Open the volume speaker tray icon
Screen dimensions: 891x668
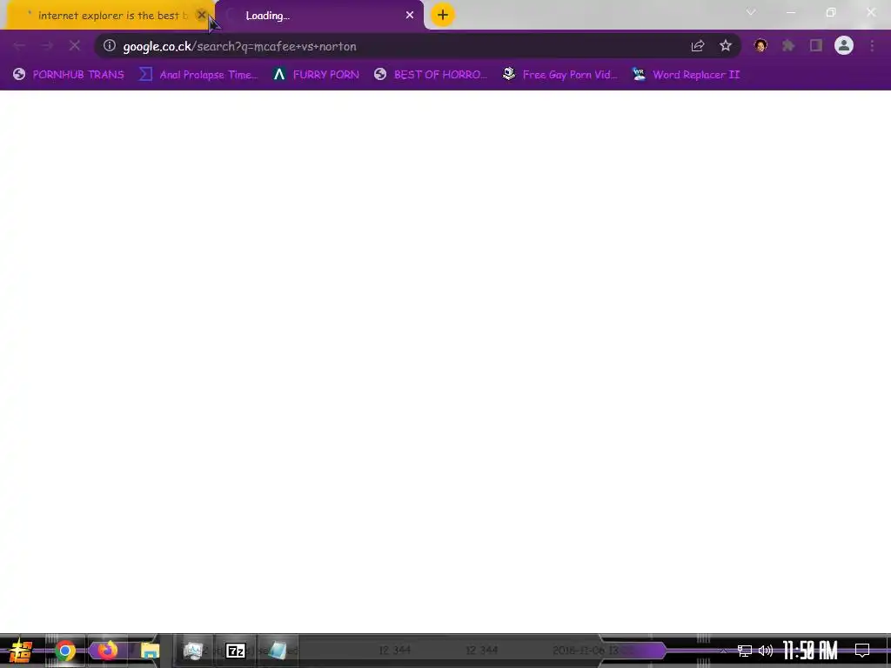click(x=766, y=651)
